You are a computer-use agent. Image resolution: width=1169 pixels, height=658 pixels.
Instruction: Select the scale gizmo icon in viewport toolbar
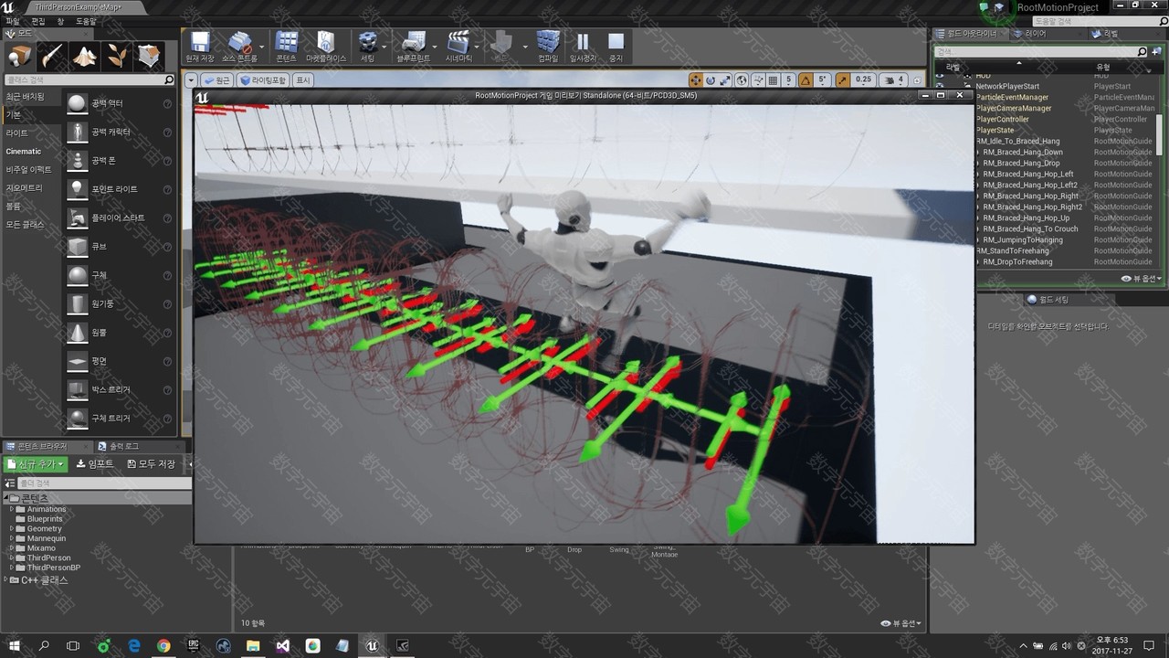pyautogui.click(x=725, y=80)
